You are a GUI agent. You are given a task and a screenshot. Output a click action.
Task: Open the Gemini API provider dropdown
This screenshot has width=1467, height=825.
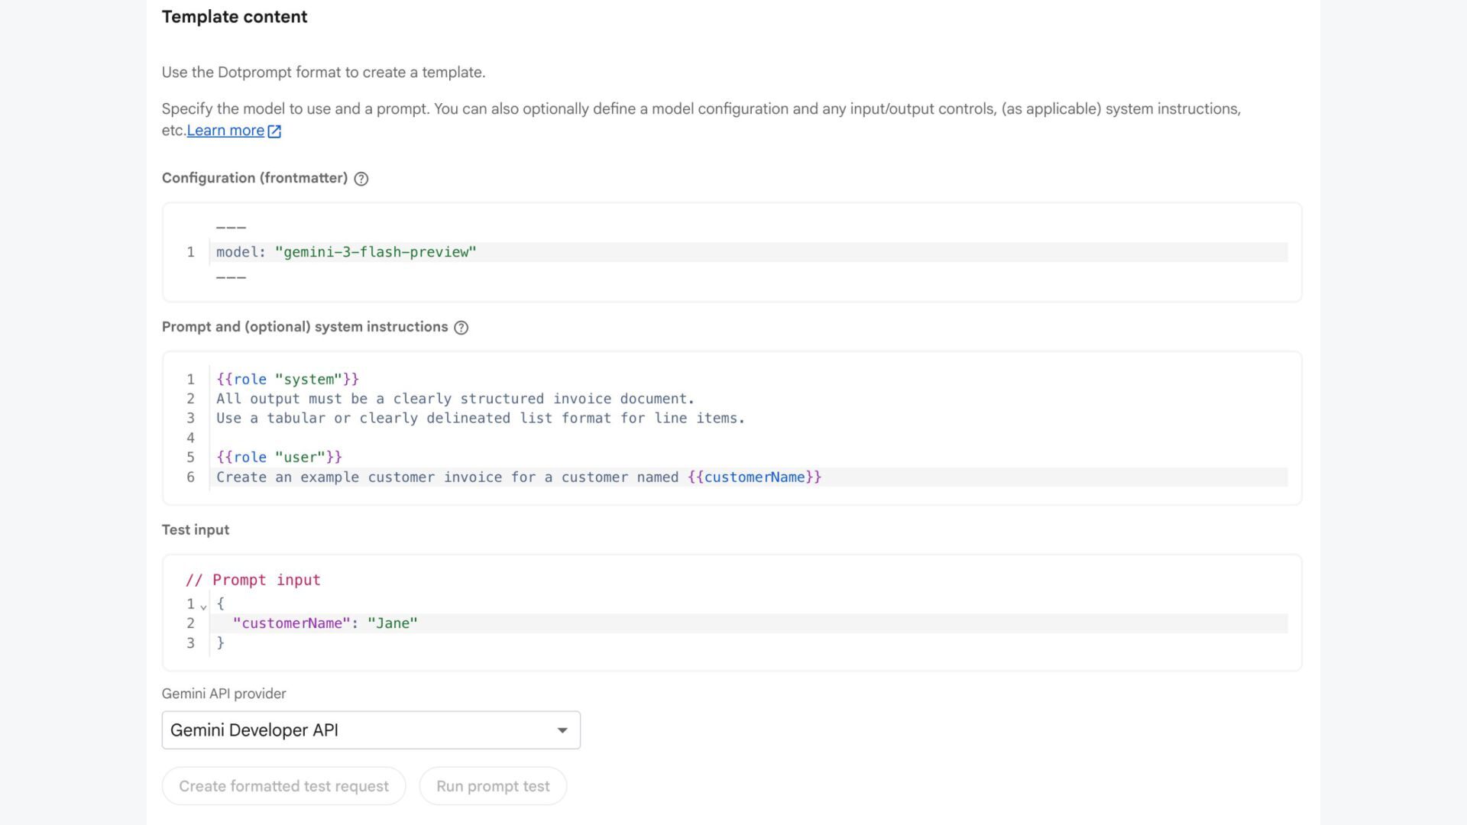[371, 730]
